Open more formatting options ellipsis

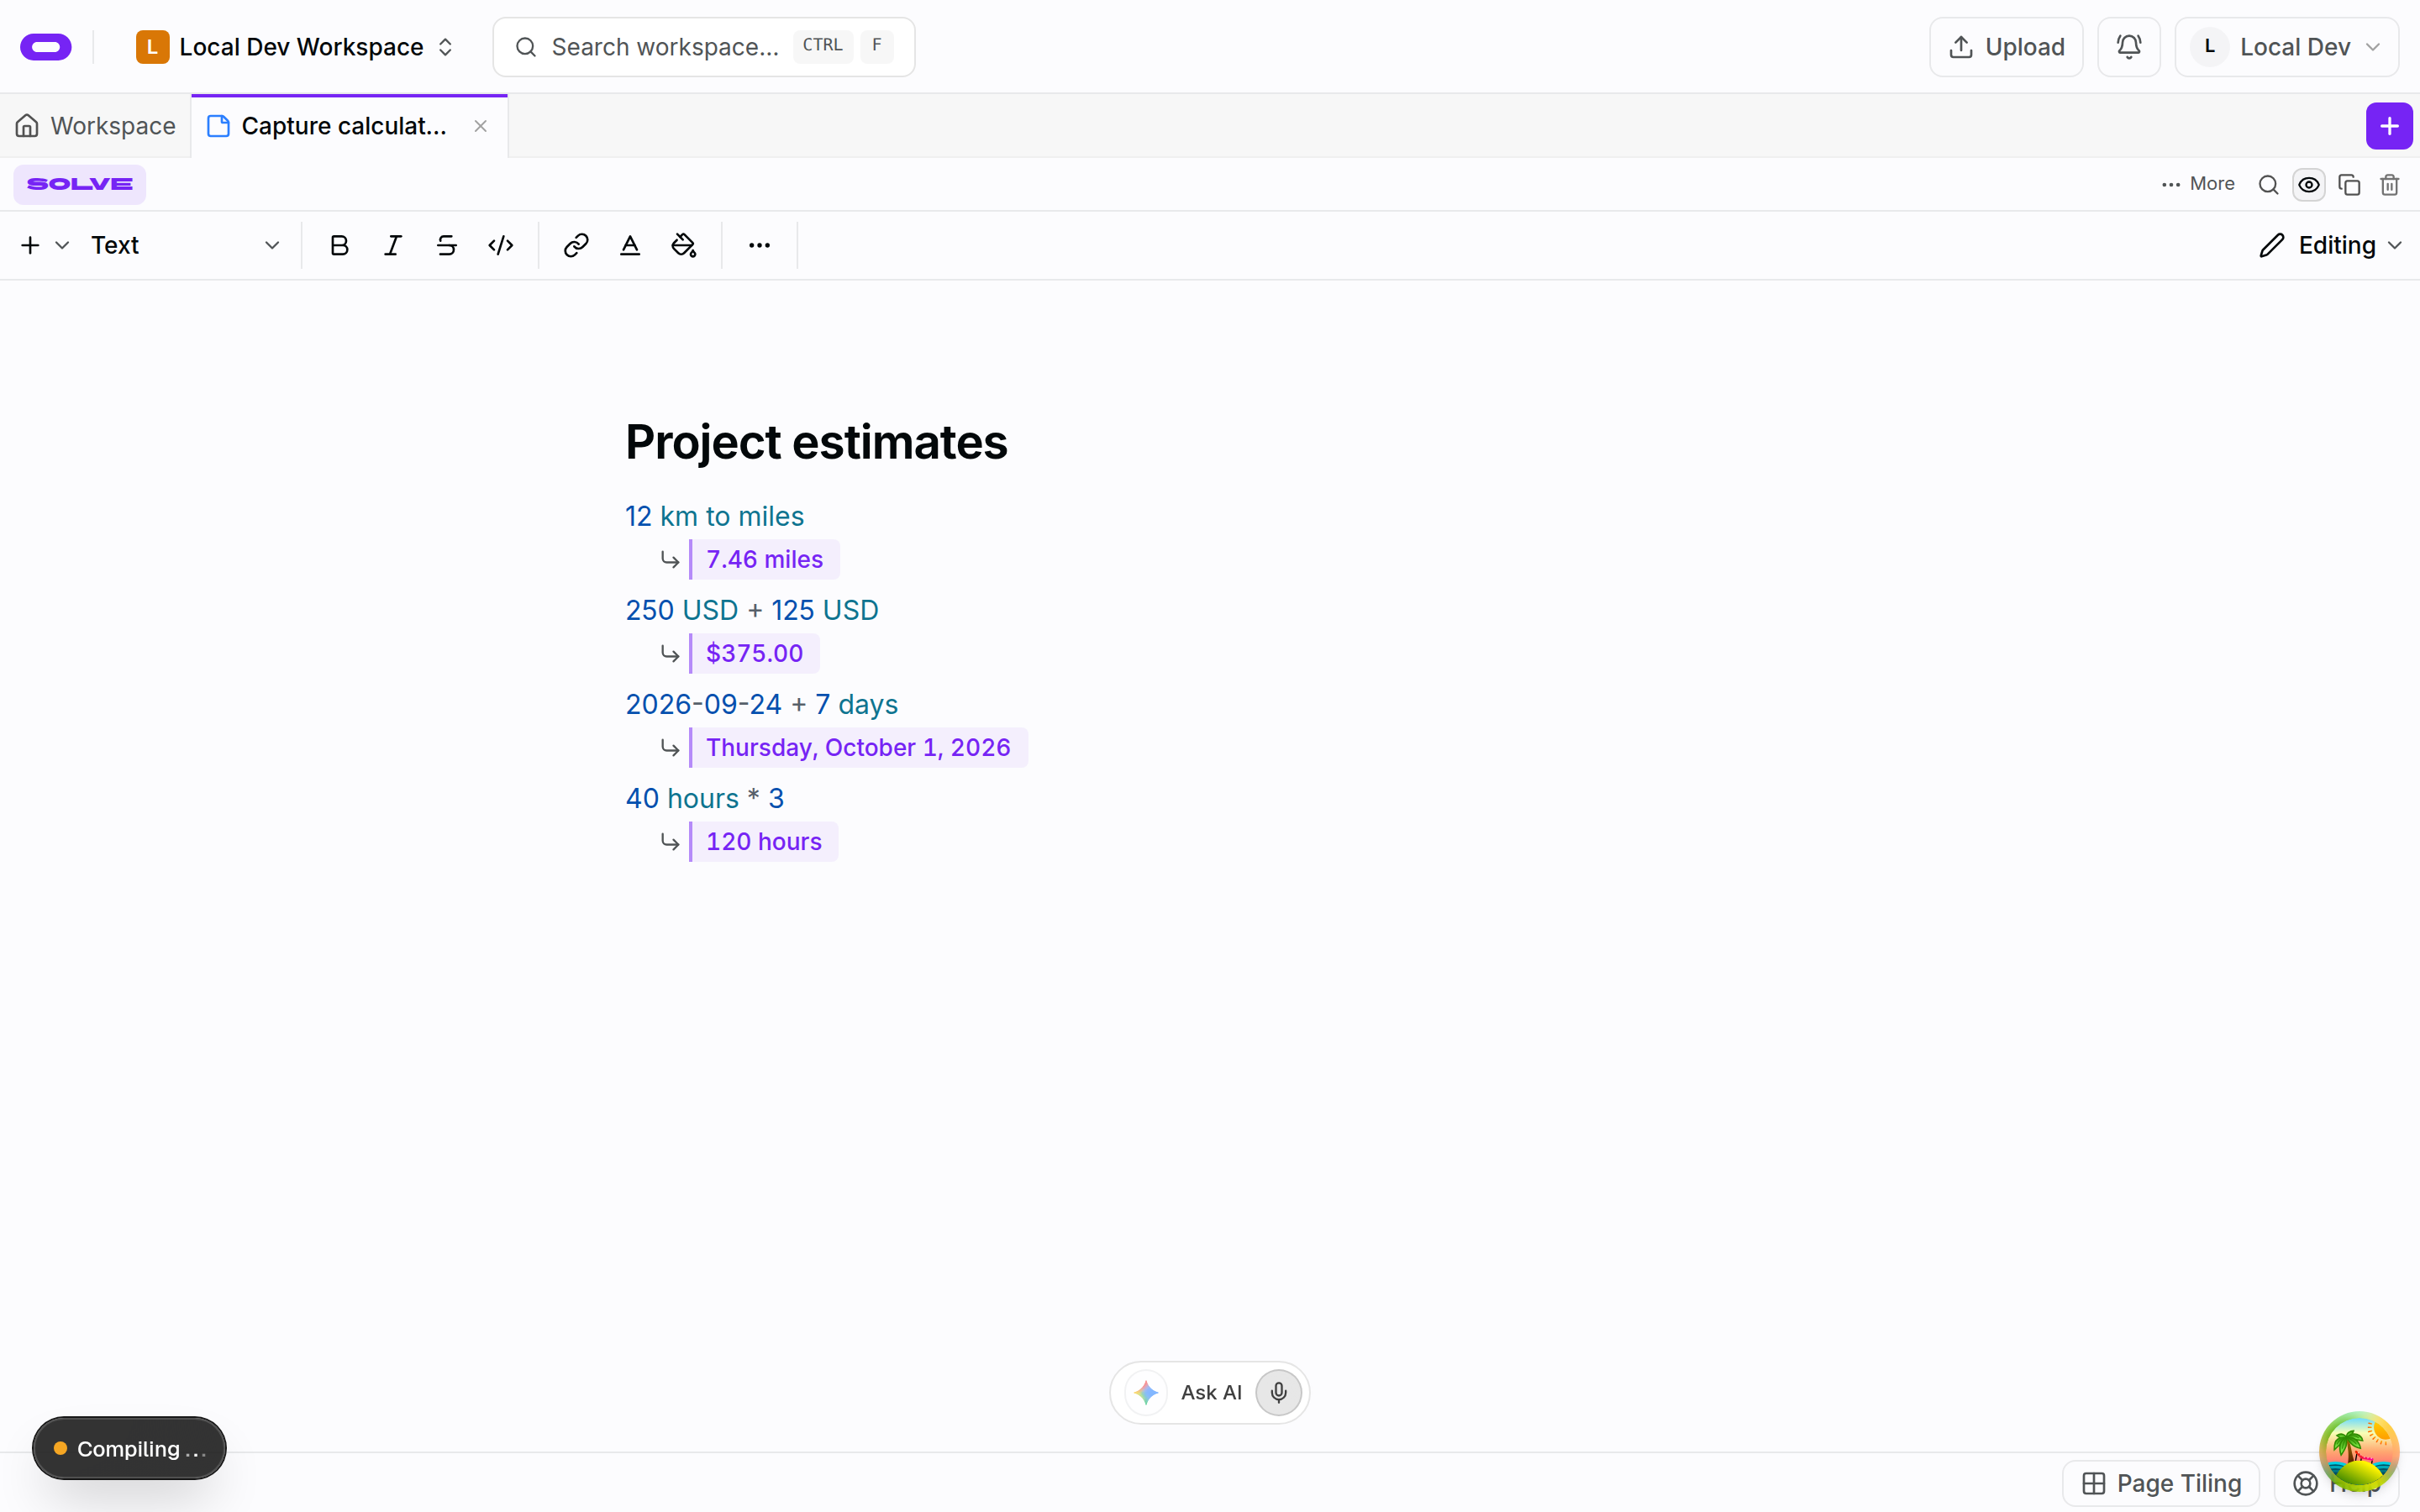pyautogui.click(x=760, y=245)
